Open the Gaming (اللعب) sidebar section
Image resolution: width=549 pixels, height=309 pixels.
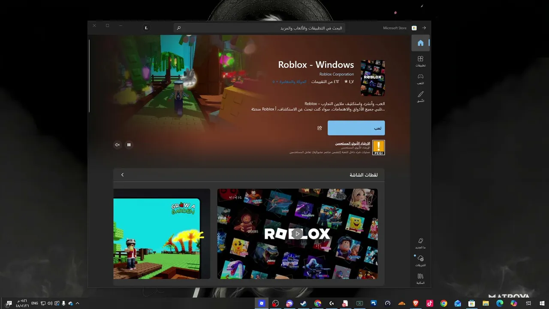pos(420,79)
